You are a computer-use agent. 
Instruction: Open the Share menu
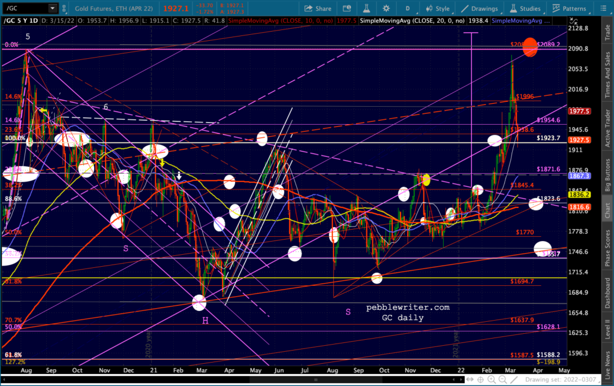coord(318,8)
